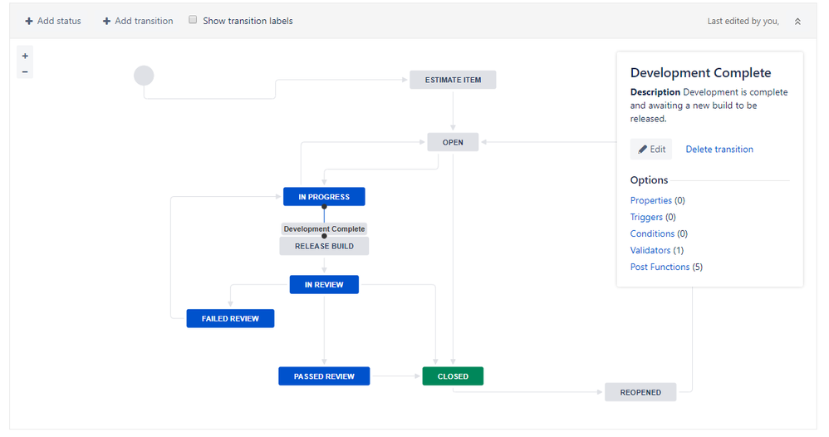Open the Validators option
This screenshot has width=829, height=437.
coord(650,250)
